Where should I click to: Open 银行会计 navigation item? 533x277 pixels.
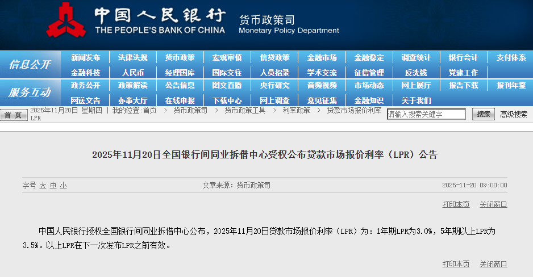tap(463, 58)
